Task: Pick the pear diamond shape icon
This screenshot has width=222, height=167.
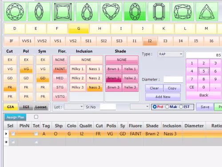Action: (x=87, y=12)
